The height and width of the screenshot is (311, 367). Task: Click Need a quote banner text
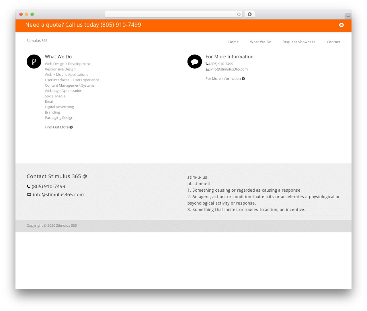pyautogui.click(x=83, y=25)
